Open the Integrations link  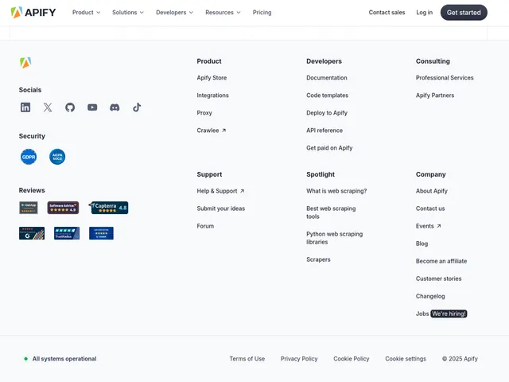pyautogui.click(x=212, y=95)
